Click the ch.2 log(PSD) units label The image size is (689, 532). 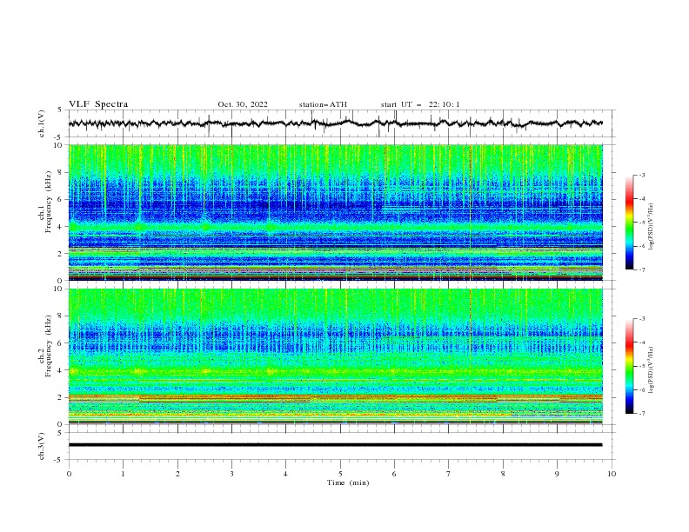tap(652, 370)
